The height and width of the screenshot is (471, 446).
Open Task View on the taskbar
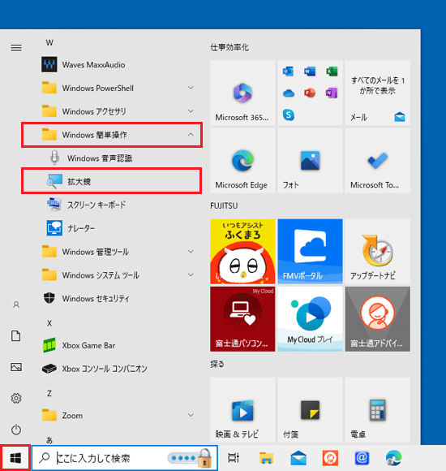(234, 458)
